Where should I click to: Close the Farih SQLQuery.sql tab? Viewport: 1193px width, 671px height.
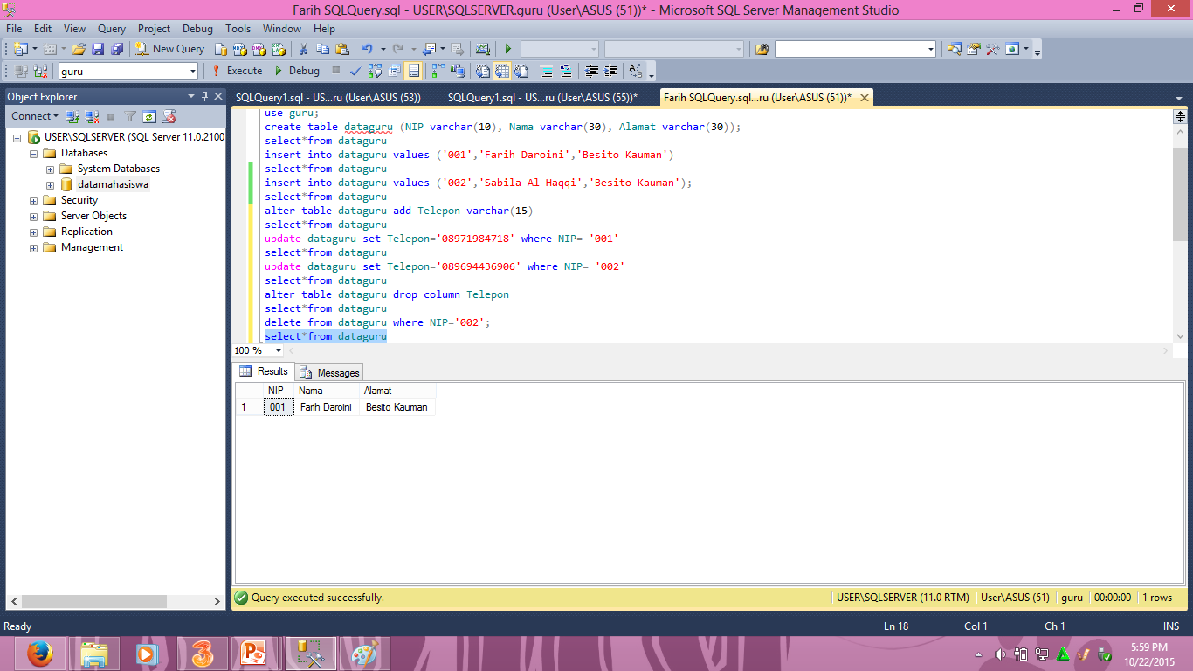[x=865, y=98]
